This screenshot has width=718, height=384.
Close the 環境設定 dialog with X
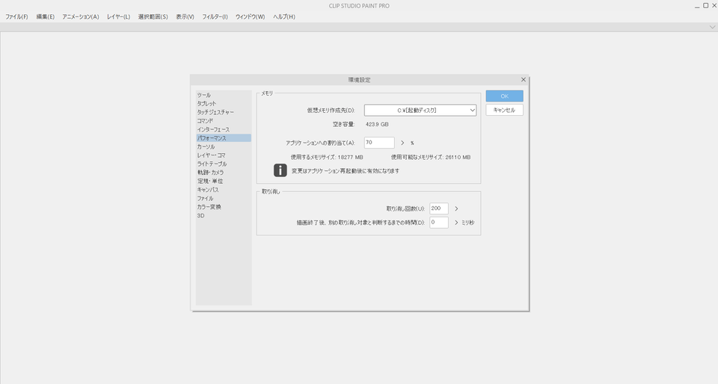pos(523,79)
